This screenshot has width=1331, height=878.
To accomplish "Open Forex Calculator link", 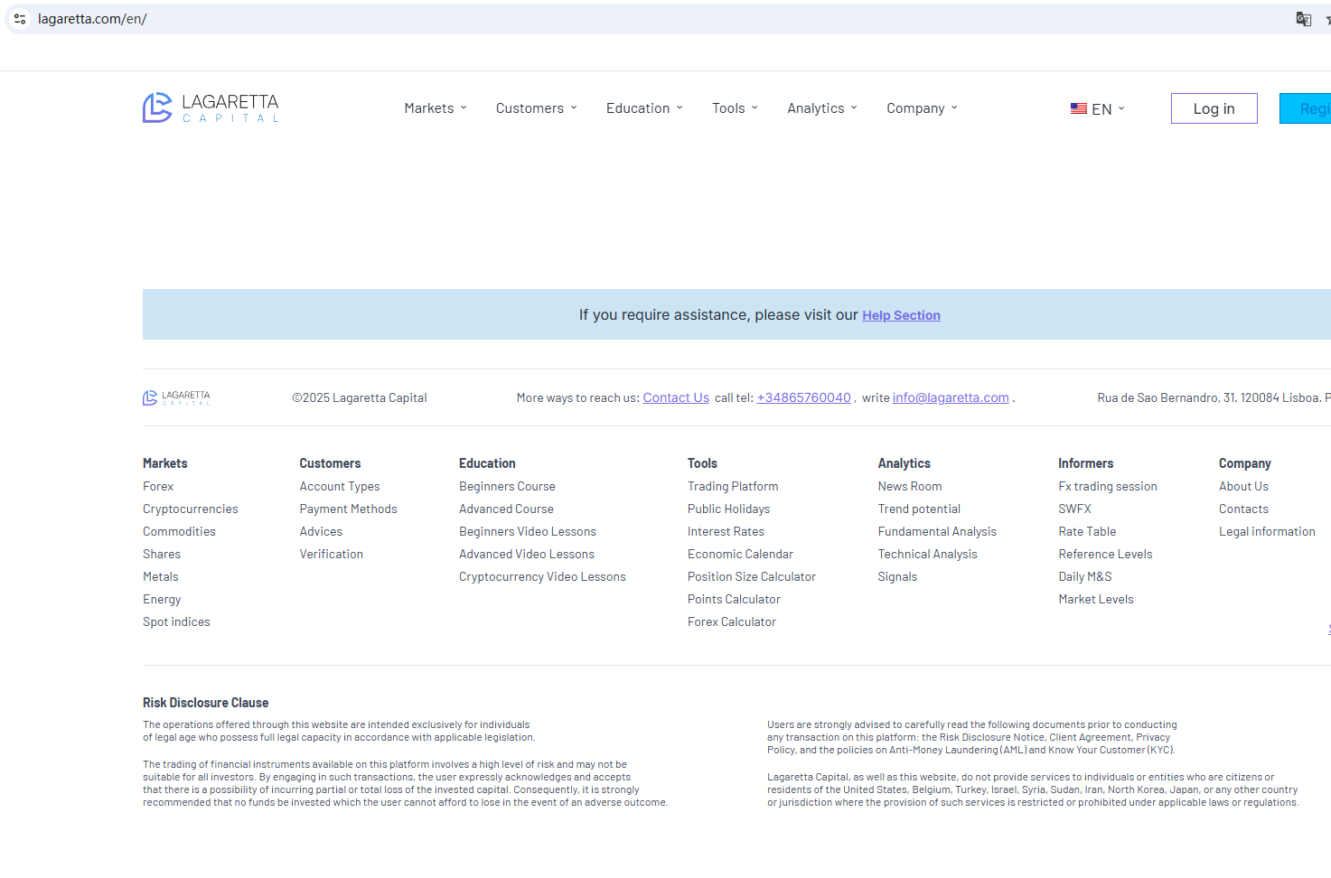I will pos(732,621).
